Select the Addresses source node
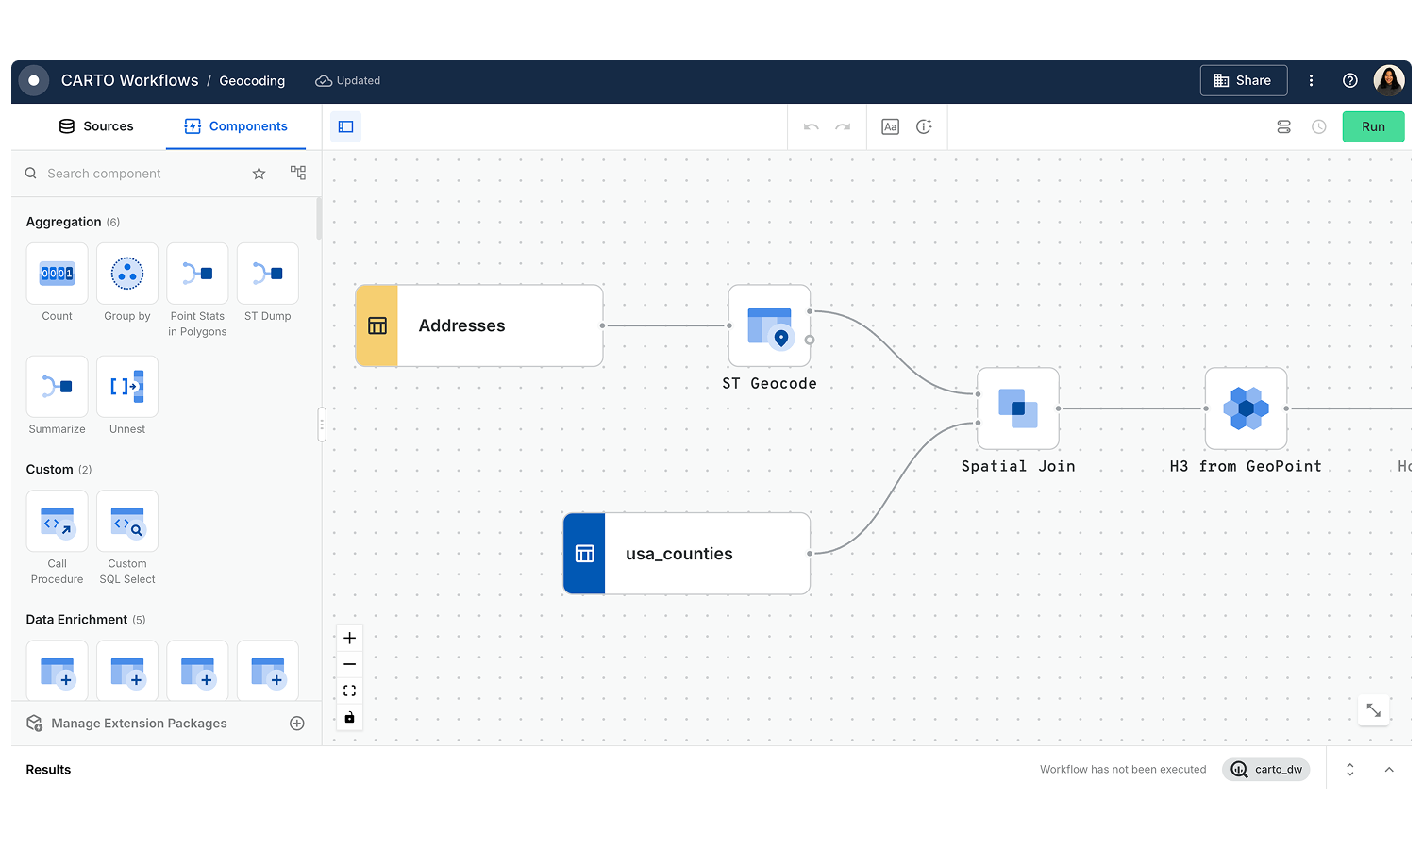Screen dimensions: 1423x849 [479, 325]
